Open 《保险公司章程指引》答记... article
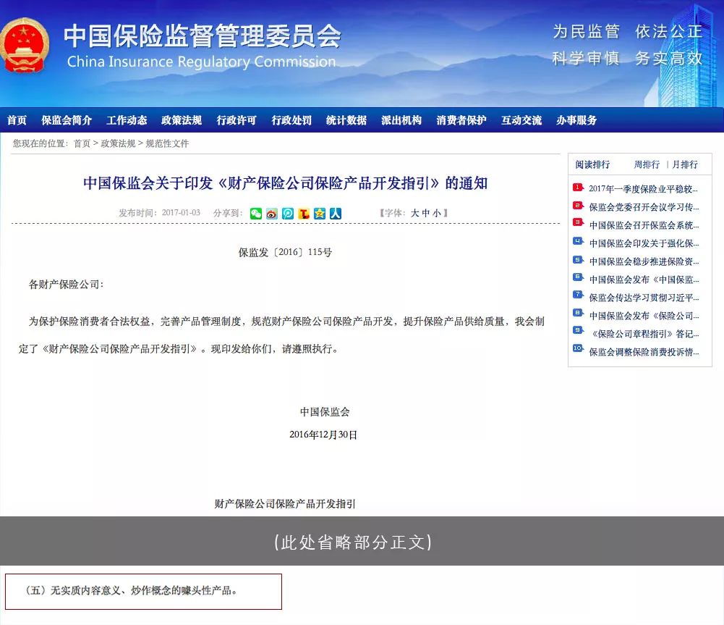The height and width of the screenshot is (625, 724). 644,334
